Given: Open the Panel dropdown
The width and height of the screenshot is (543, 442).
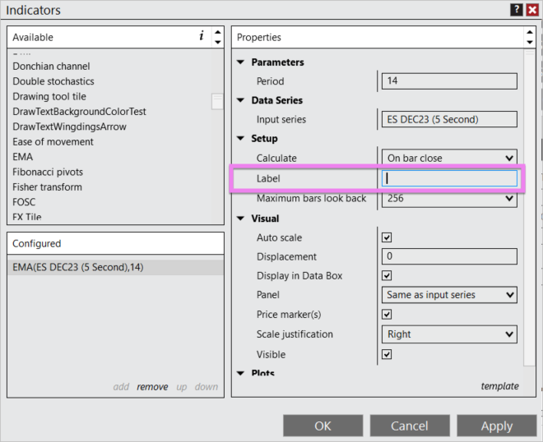Looking at the screenshot, I should point(449,295).
